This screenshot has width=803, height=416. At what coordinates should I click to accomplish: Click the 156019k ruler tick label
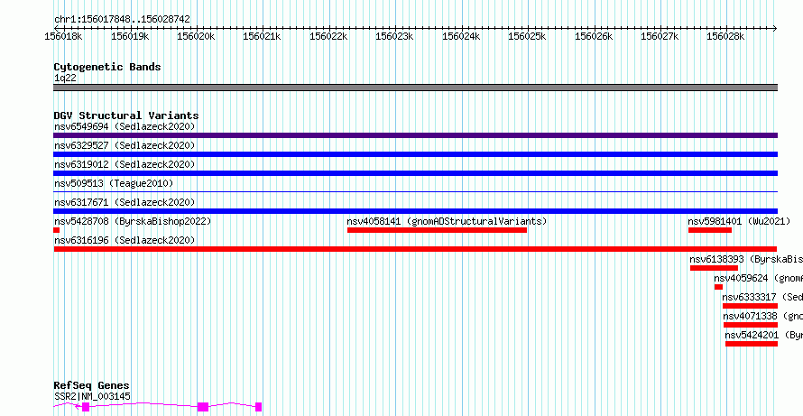[132, 36]
